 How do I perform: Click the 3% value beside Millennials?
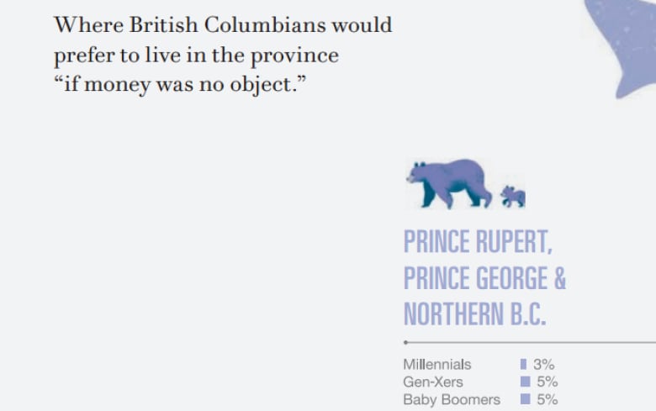tap(543, 364)
